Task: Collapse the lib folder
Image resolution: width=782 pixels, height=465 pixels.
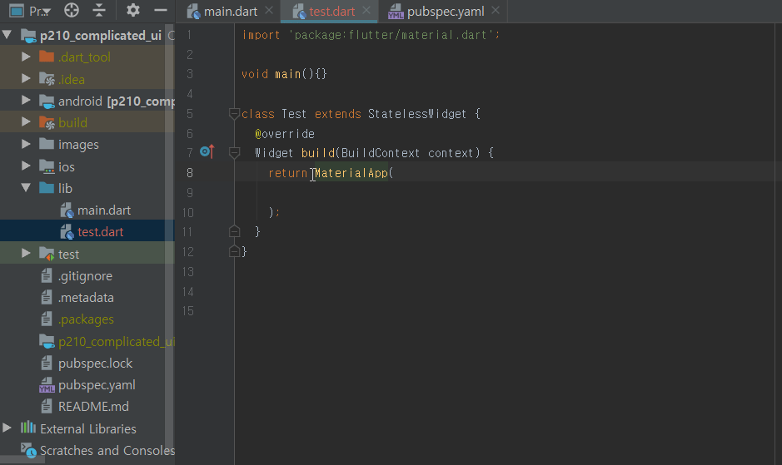Action: [26, 188]
